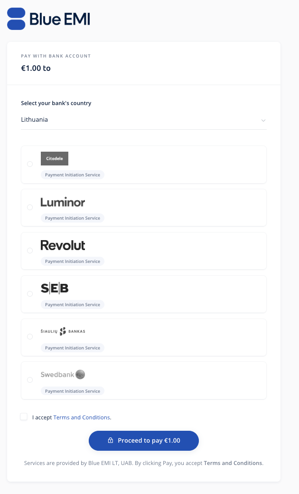Select the Revolut radio button
The width and height of the screenshot is (299, 494).
30,251
